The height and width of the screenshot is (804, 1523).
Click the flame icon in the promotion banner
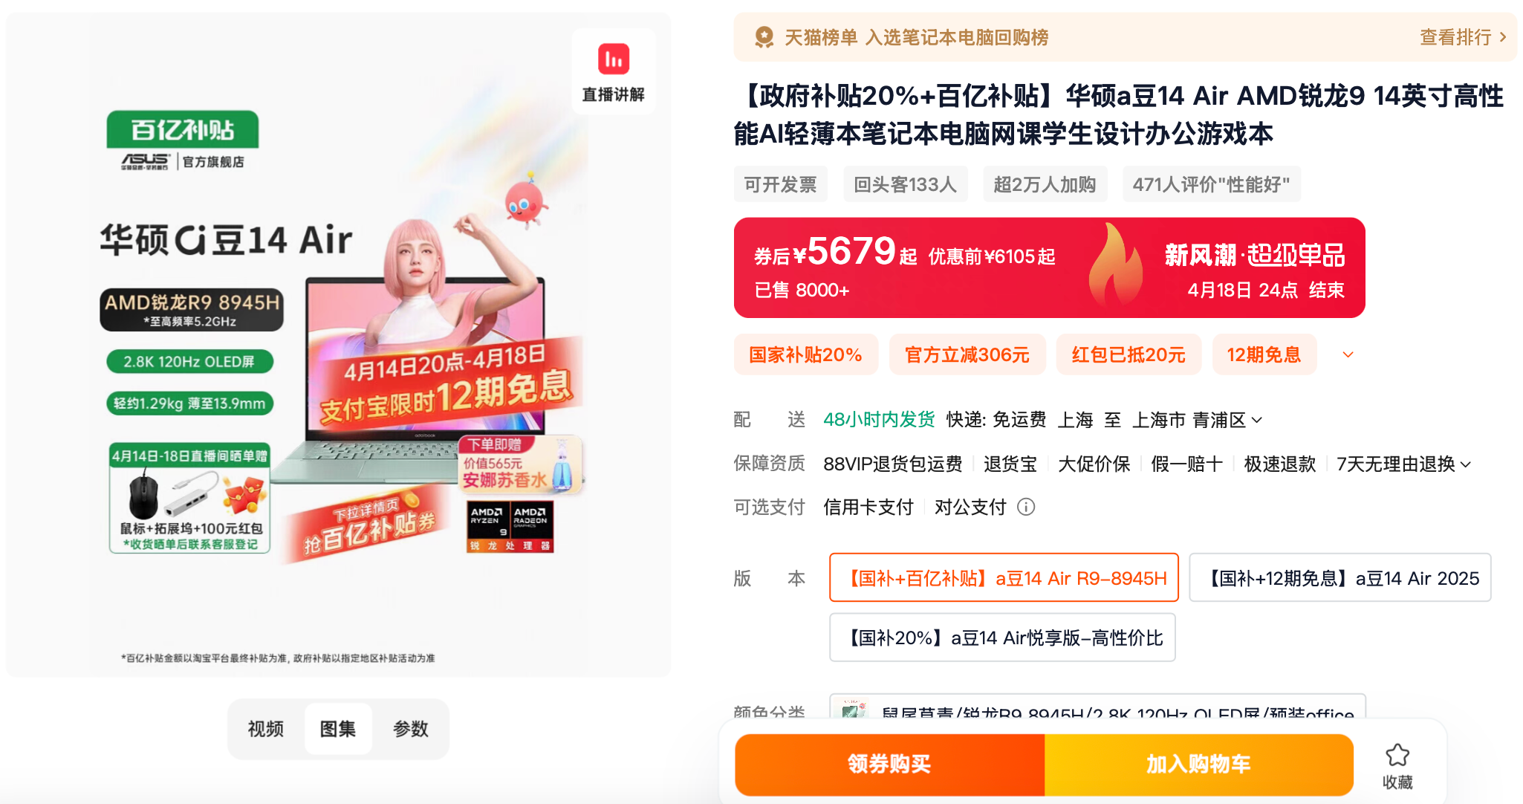point(1114,266)
